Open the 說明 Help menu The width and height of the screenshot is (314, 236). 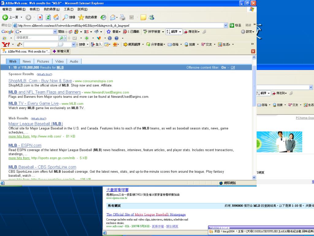[x=82, y=9]
